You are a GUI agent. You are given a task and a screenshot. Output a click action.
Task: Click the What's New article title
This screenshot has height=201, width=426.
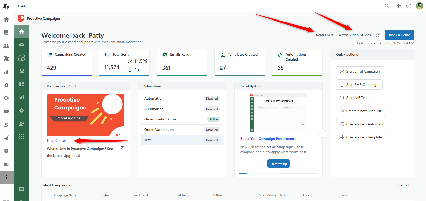coord(80,152)
